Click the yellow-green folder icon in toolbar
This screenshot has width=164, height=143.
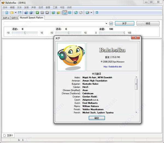pyautogui.click(x=58, y=13)
